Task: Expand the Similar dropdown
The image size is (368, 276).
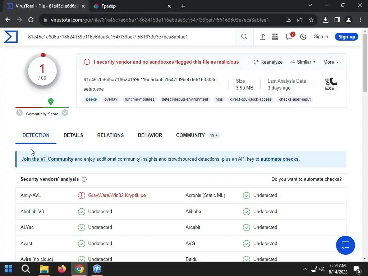Action: (x=303, y=62)
